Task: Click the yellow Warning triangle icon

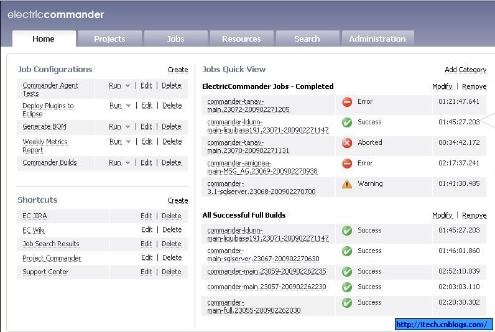Action: [x=347, y=184]
